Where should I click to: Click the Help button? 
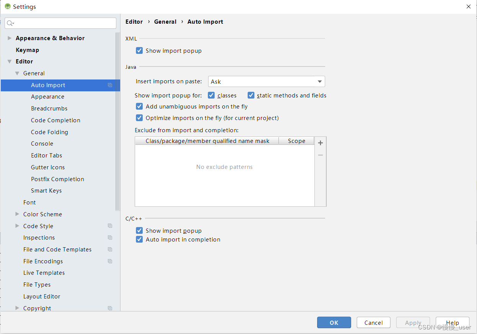click(x=453, y=323)
